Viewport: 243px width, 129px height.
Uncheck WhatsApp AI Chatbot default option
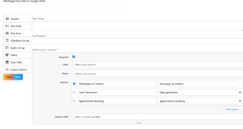[x=74, y=84]
